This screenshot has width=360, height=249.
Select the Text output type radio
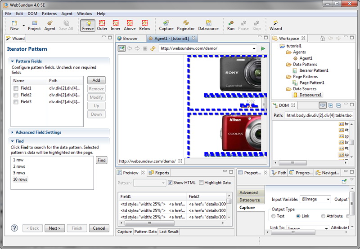tap(274, 216)
